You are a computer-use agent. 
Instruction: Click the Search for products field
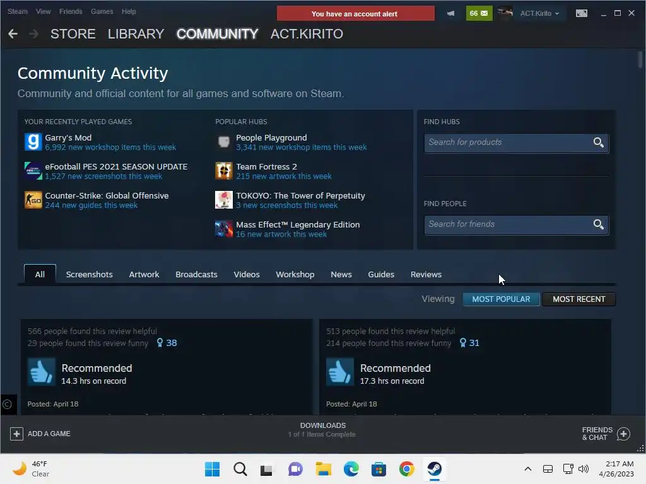pyautogui.click(x=516, y=142)
